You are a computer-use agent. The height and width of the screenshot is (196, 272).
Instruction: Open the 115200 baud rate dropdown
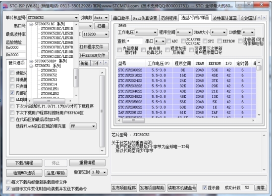pyautogui.click(x=96, y=34)
